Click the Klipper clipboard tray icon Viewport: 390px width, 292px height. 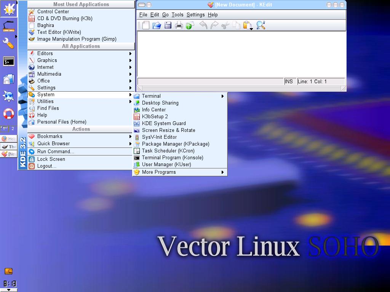[x=8, y=271]
